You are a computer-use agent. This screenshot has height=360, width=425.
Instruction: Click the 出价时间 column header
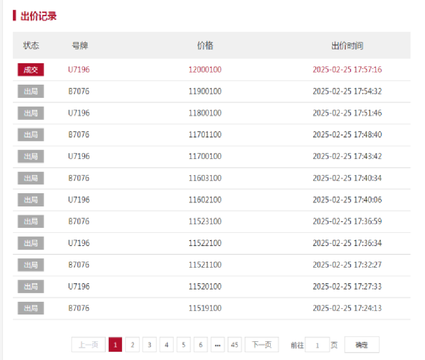[x=347, y=46]
